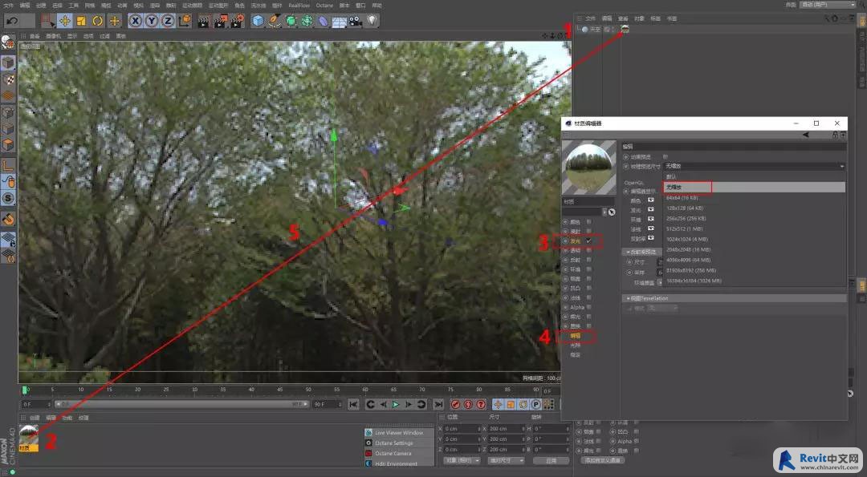Switch to Texture mode in left sidebar
The height and width of the screenshot is (477, 867).
8,79
